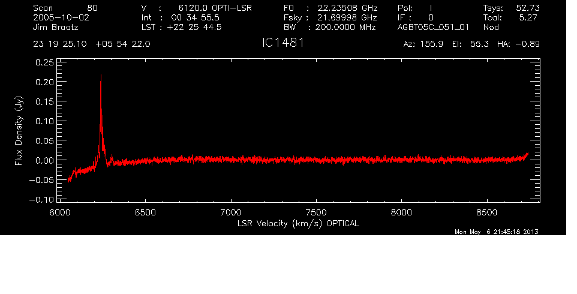Click the LST value +22 25 44.5
The image size is (577, 294).
[x=194, y=27]
